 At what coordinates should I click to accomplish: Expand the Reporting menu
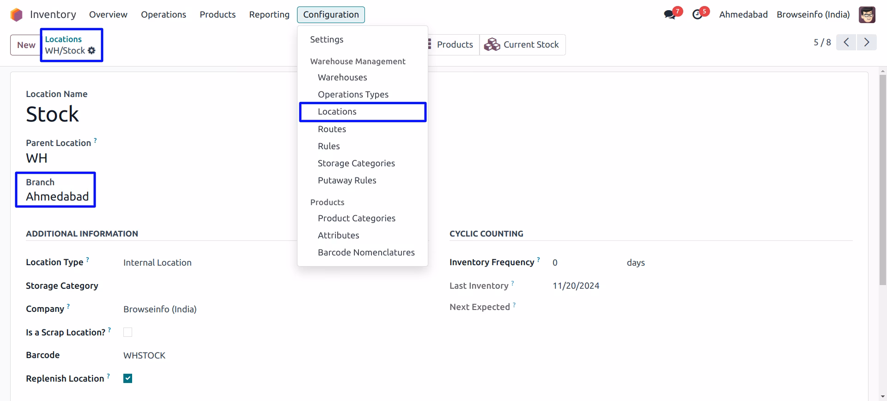coord(269,15)
